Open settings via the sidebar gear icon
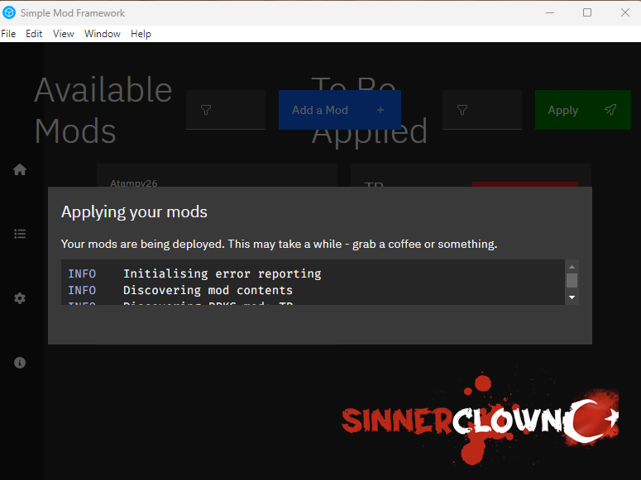Screen dimensions: 641x480 (x=20, y=298)
